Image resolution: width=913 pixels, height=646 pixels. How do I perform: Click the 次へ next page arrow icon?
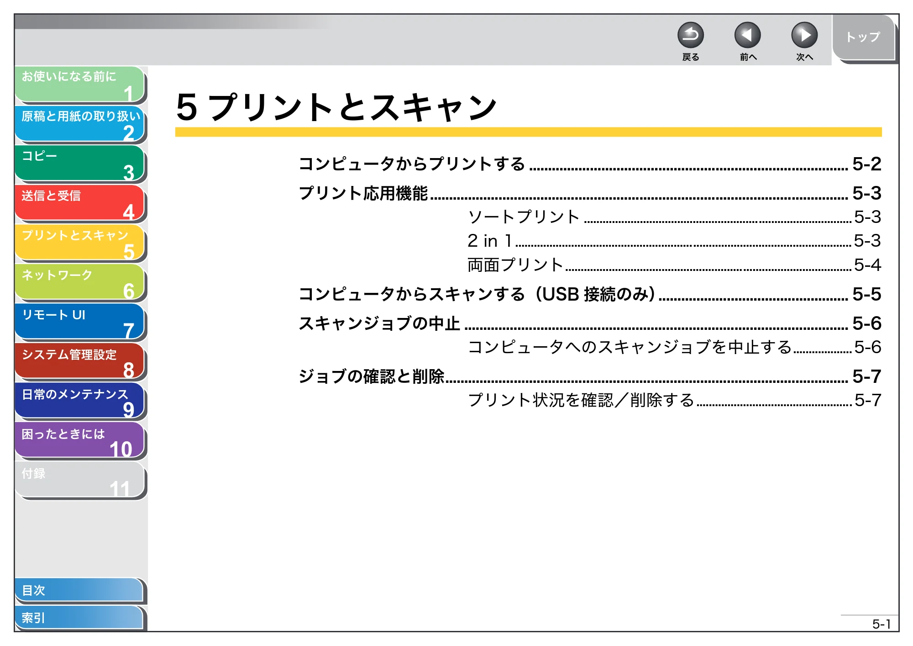click(x=804, y=35)
